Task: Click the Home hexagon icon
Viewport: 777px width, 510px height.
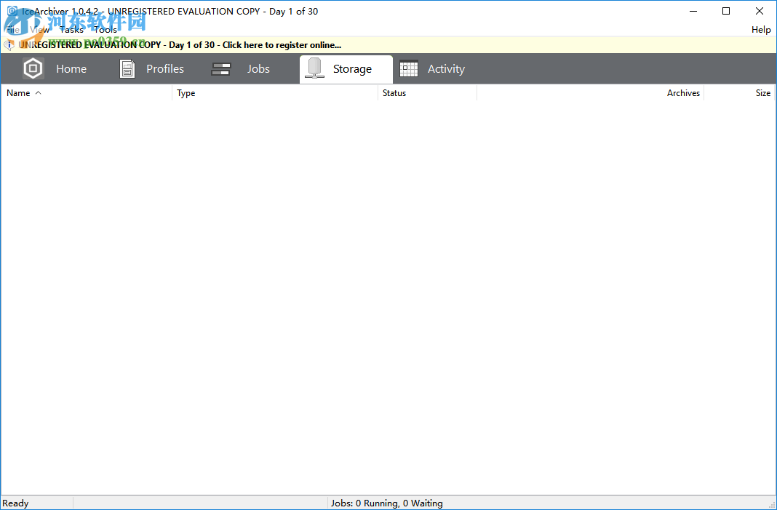Action: click(33, 68)
